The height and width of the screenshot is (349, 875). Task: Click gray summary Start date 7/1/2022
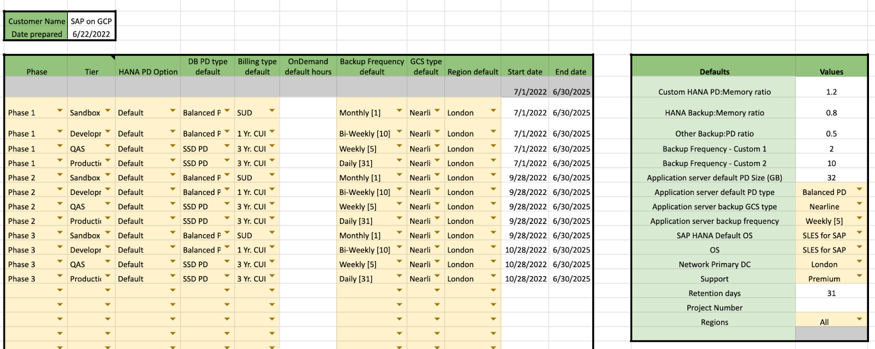pyautogui.click(x=530, y=92)
